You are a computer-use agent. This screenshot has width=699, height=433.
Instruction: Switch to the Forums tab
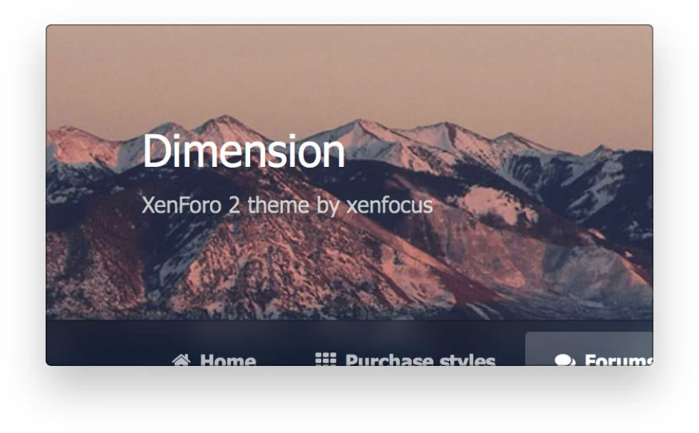[x=589, y=349]
